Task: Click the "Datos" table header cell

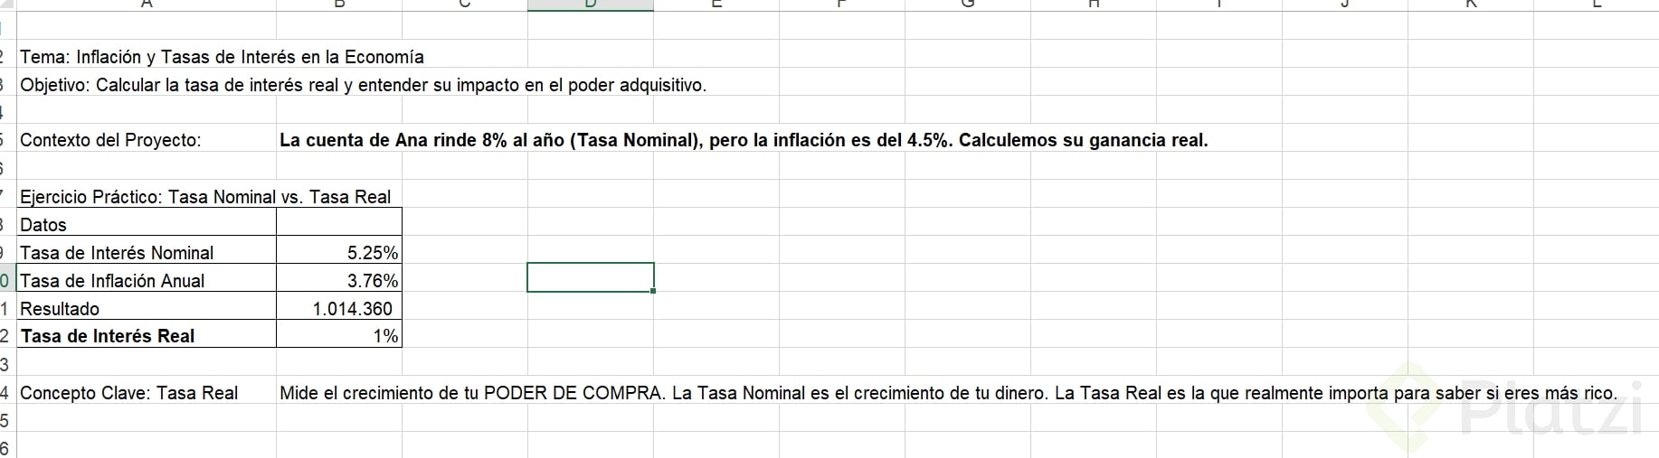Action: [x=145, y=225]
